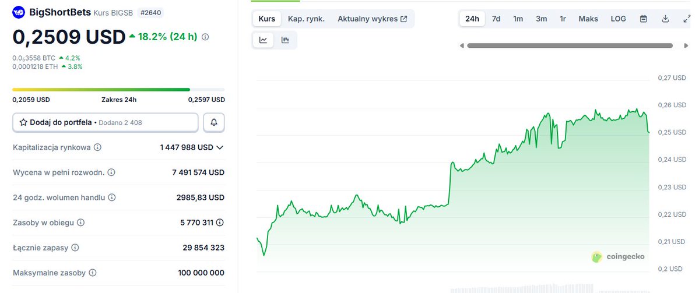Viewport: 699px width, 293px height.
Task: Select the Kurs tab
Action: click(x=266, y=19)
